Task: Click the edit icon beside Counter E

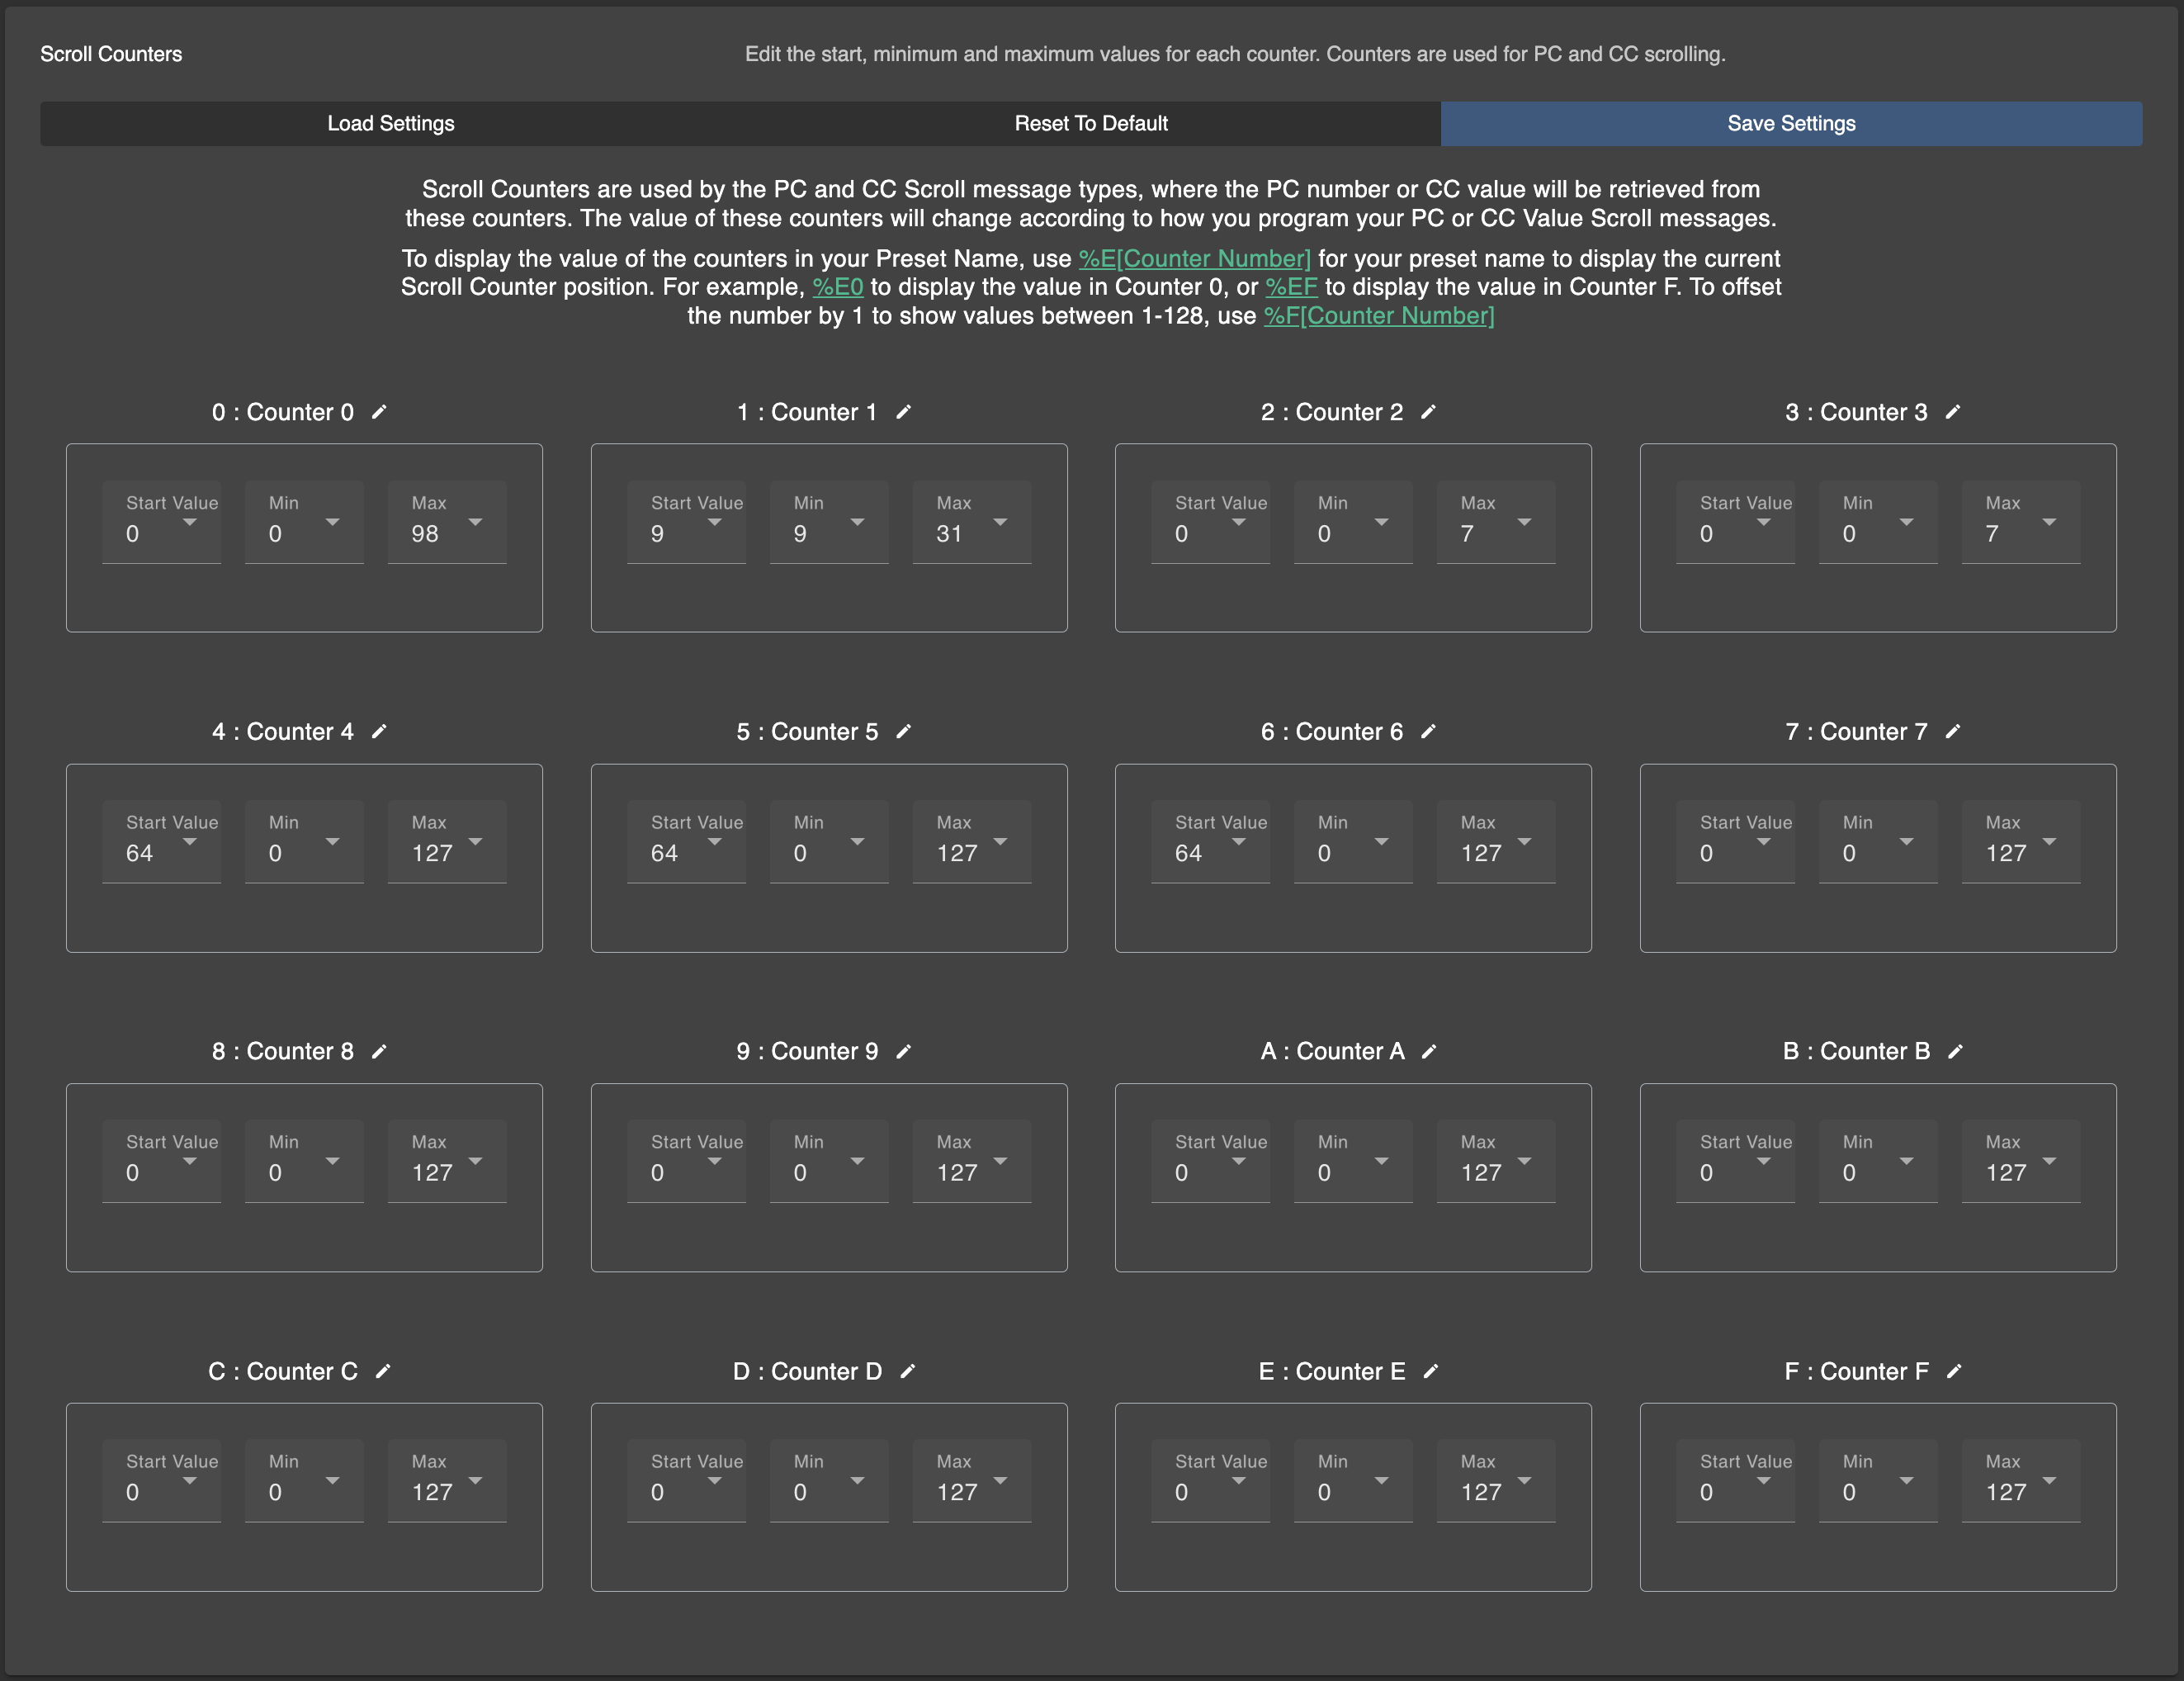Action: click(1433, 1372)
